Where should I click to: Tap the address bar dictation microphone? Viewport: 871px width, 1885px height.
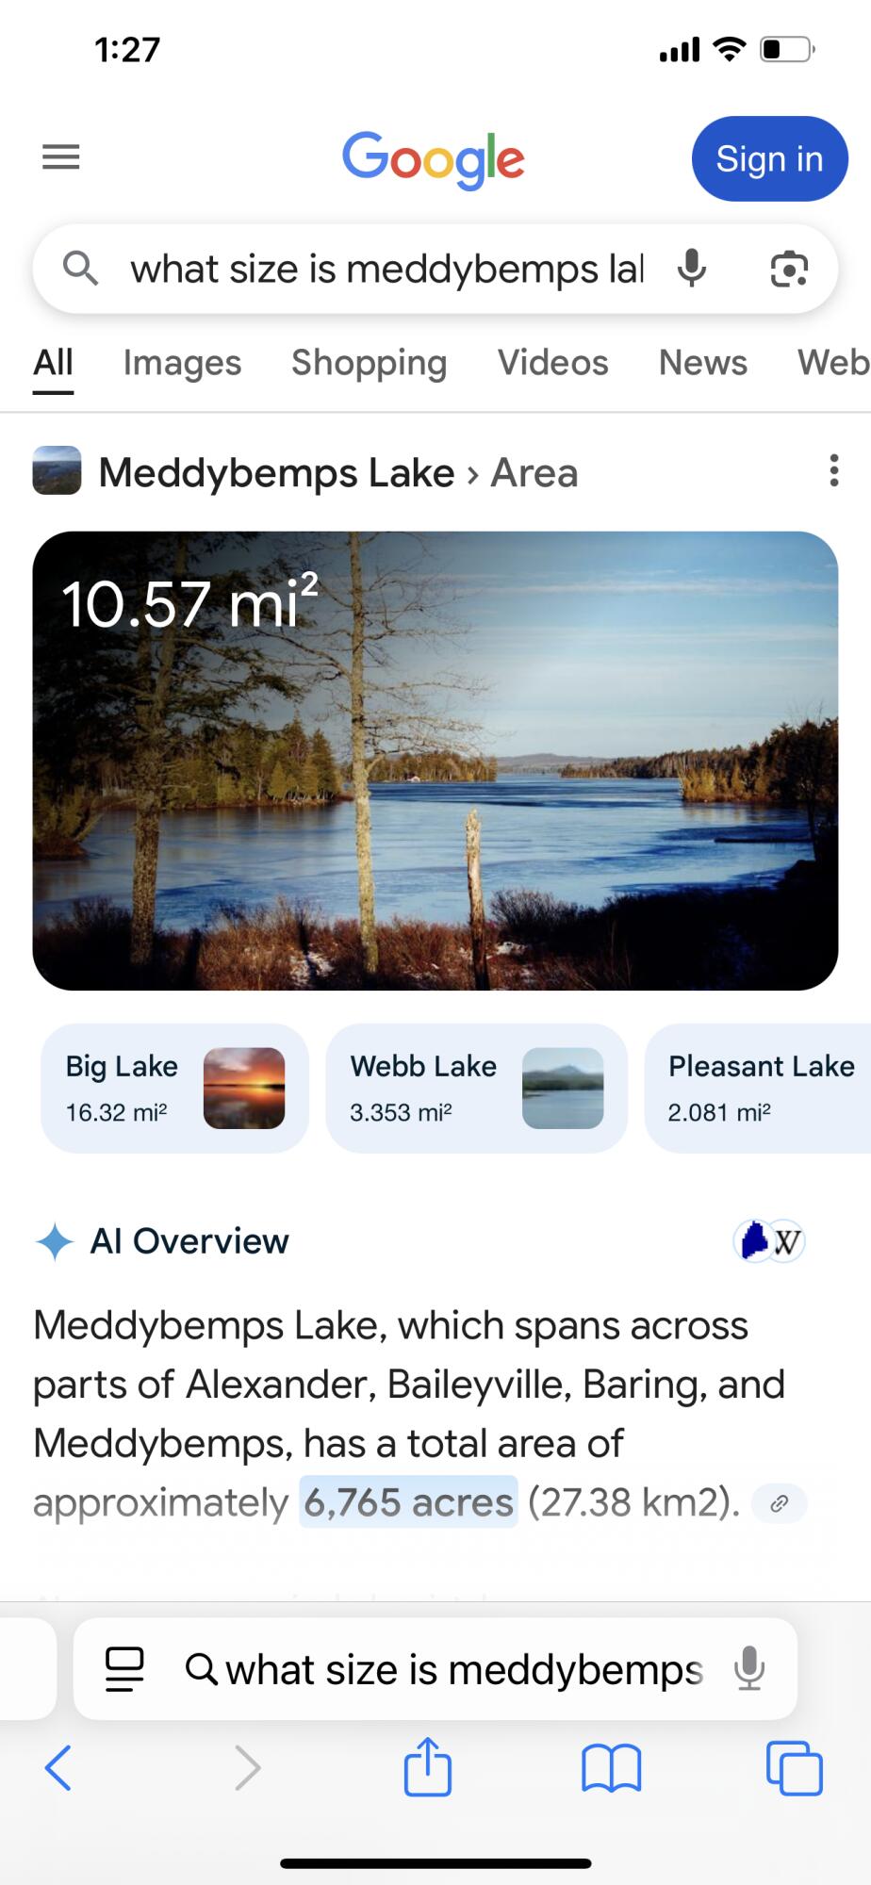749,1669
